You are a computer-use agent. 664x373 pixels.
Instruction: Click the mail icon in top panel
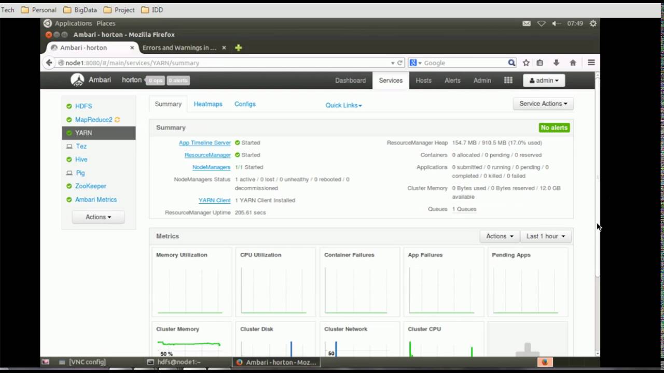(527, 23)
